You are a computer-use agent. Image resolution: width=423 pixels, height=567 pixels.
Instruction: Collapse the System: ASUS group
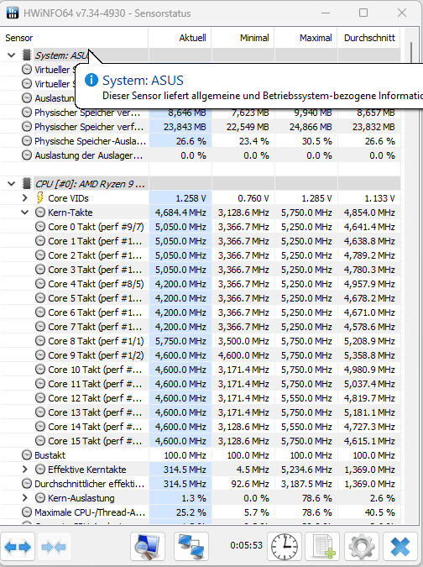[x=12, y=55]
